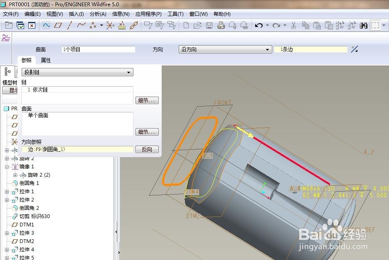Image resolution: width=389 pixels, height=260 pixels.
Task: Click the cut scissors icon
Action: (x=293, y=25)
